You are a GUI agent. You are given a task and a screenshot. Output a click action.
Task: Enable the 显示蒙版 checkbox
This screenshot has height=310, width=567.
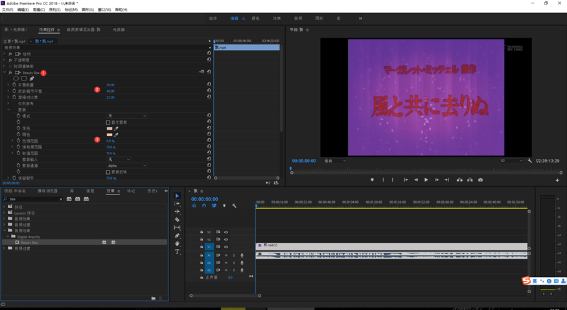point(108,122)
